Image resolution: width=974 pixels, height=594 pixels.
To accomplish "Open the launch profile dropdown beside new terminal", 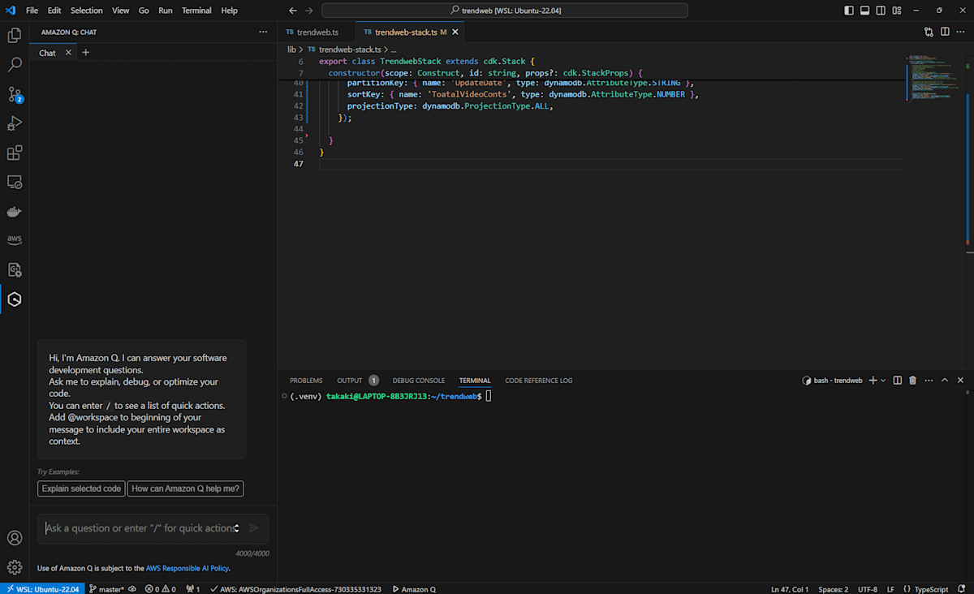I will (x=883, y=381).
